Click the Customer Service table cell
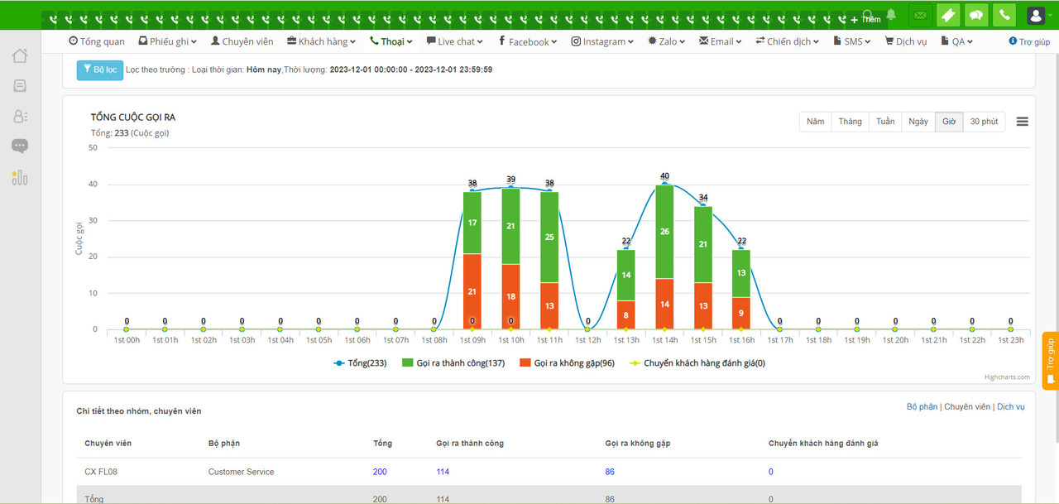Image resolution: width=1059 pixels, height=504 pixels. click(242, 472)
